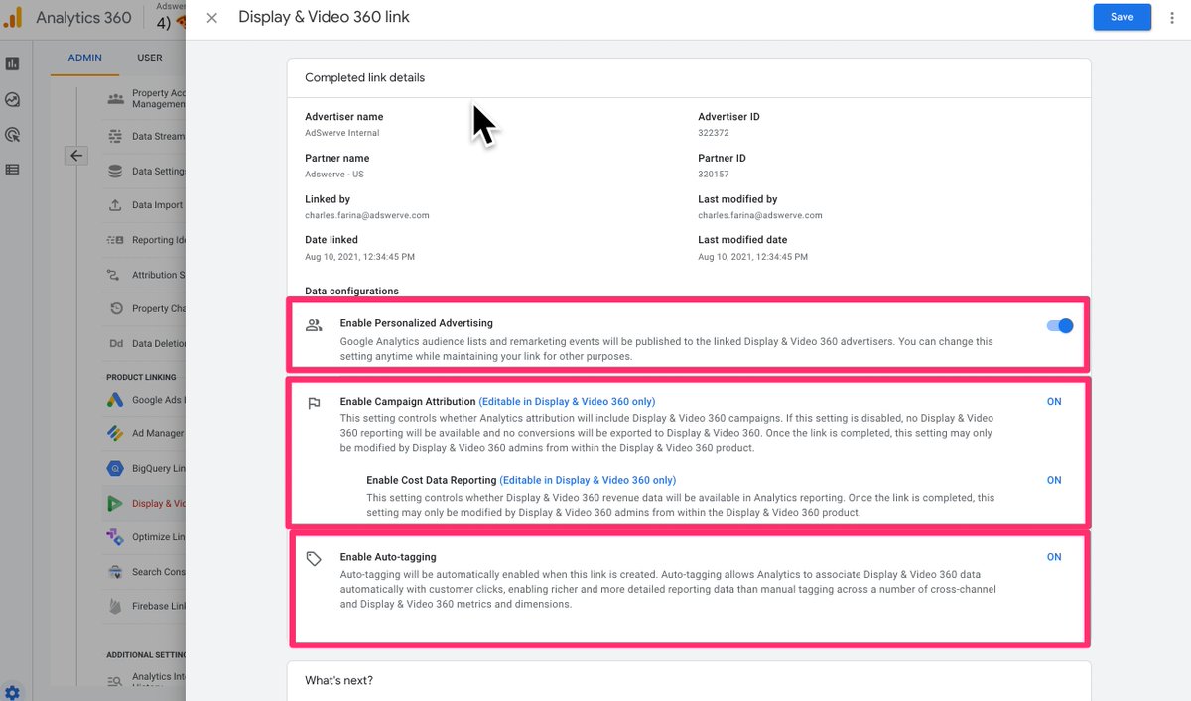The image size is (1191, 701).
Task: Click the people icon beside Enable Personalized Advertising
Action: tap(314, 325)
